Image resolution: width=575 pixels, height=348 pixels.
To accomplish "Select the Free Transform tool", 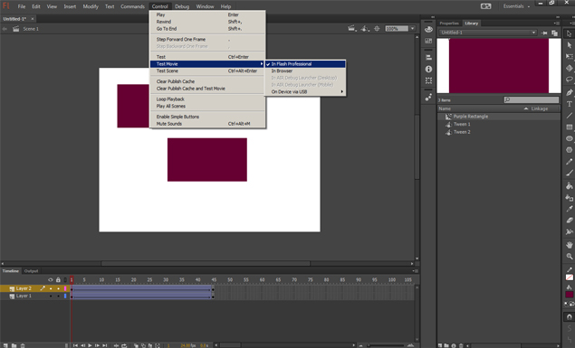I will (x=570, y=57).
